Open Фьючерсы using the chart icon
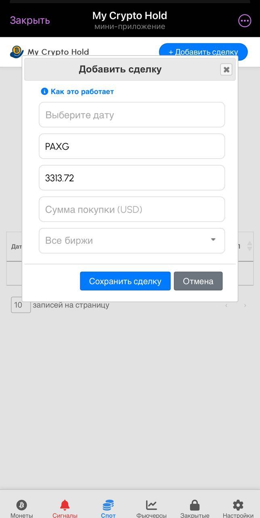The image size is (260, 518). pyautogui.click(x=152, y=504)
